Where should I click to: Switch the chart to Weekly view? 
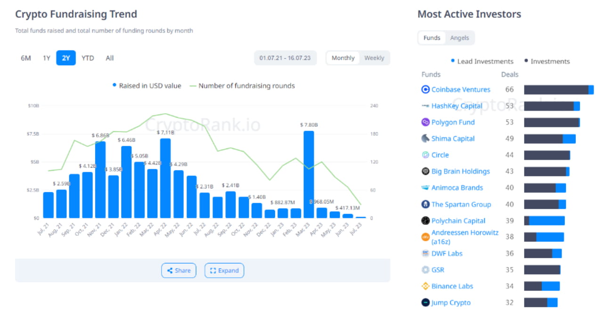click(x=374, y=58)
